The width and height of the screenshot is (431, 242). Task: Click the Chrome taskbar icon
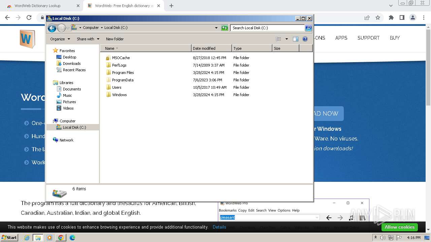point(61,238)
